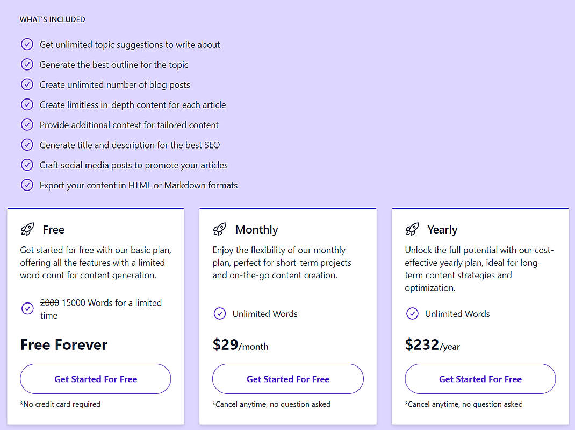Click the rocket icon beside Free plan
Viewport: 575px width, 430px height.
(27, 229)
